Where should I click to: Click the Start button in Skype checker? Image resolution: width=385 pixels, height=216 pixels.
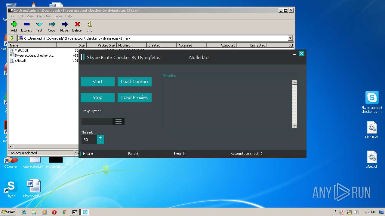coord(97,82)
